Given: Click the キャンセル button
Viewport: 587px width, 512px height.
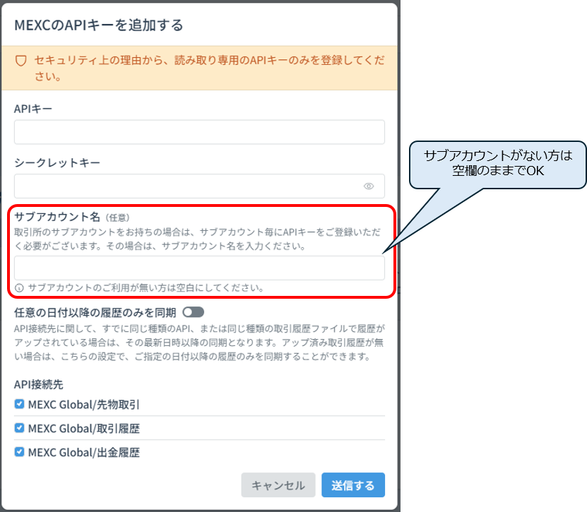Looking at the screenshot, I should [x=278, y=485].
